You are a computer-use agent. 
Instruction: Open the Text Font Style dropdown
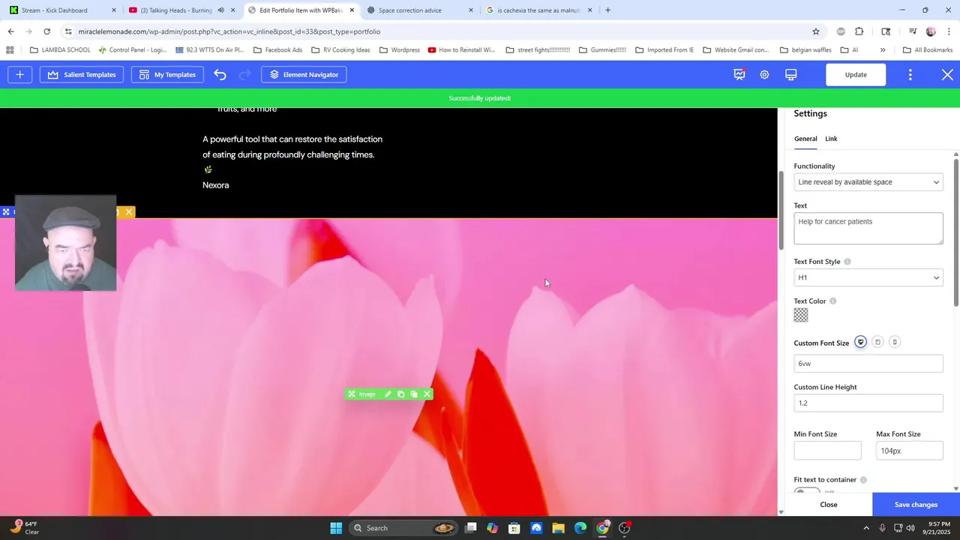tap(868, 277)
